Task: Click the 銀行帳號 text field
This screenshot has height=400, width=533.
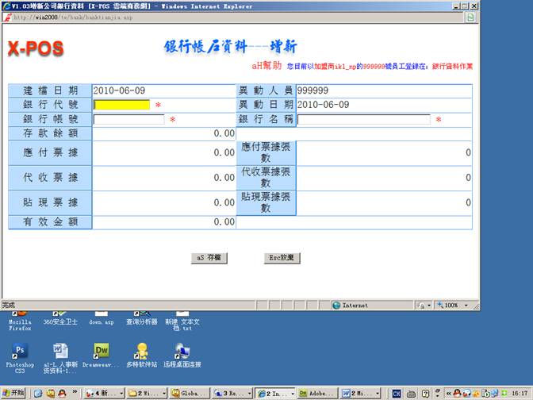Action: [x=128, y=120]
